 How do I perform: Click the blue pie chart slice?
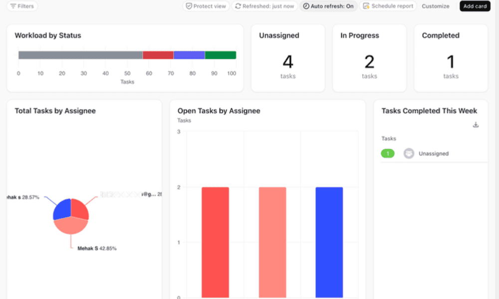[x=61, y=209]
